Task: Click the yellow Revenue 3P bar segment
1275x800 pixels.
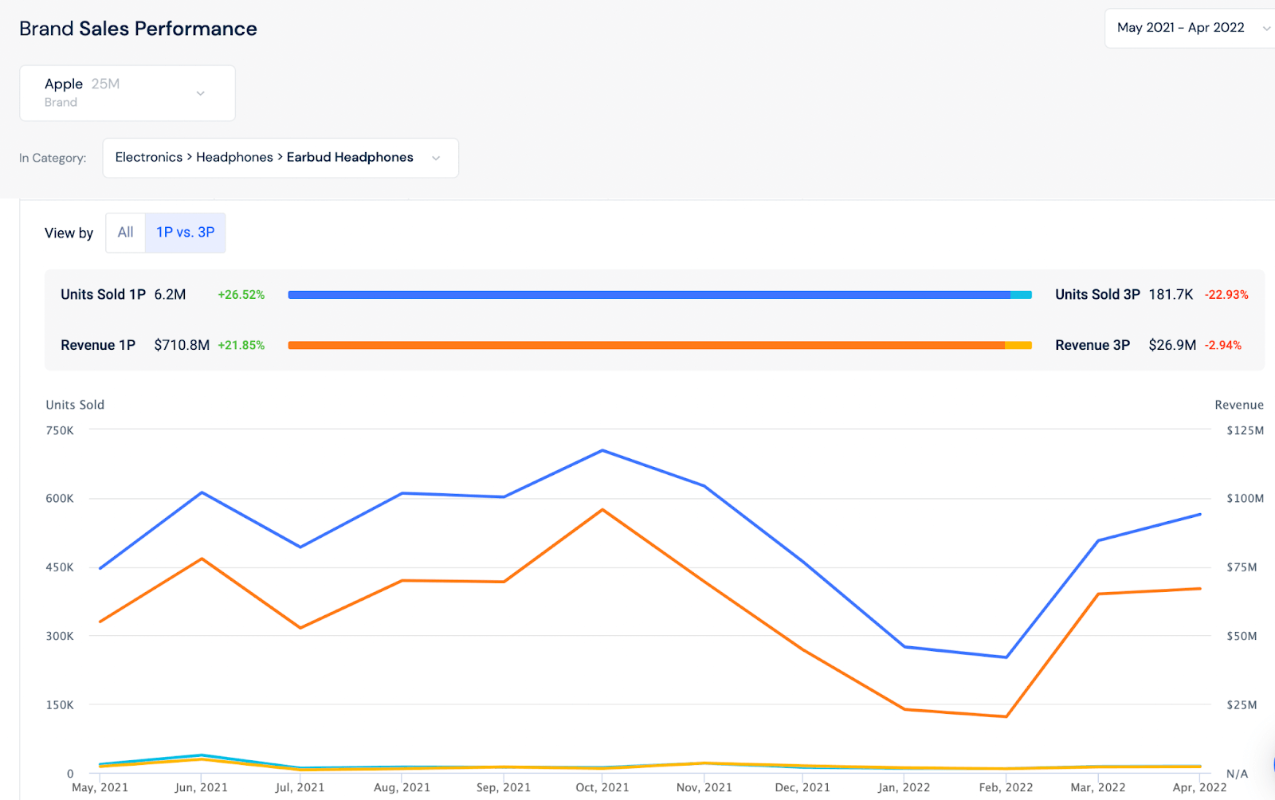Action: pos(1018,346)
